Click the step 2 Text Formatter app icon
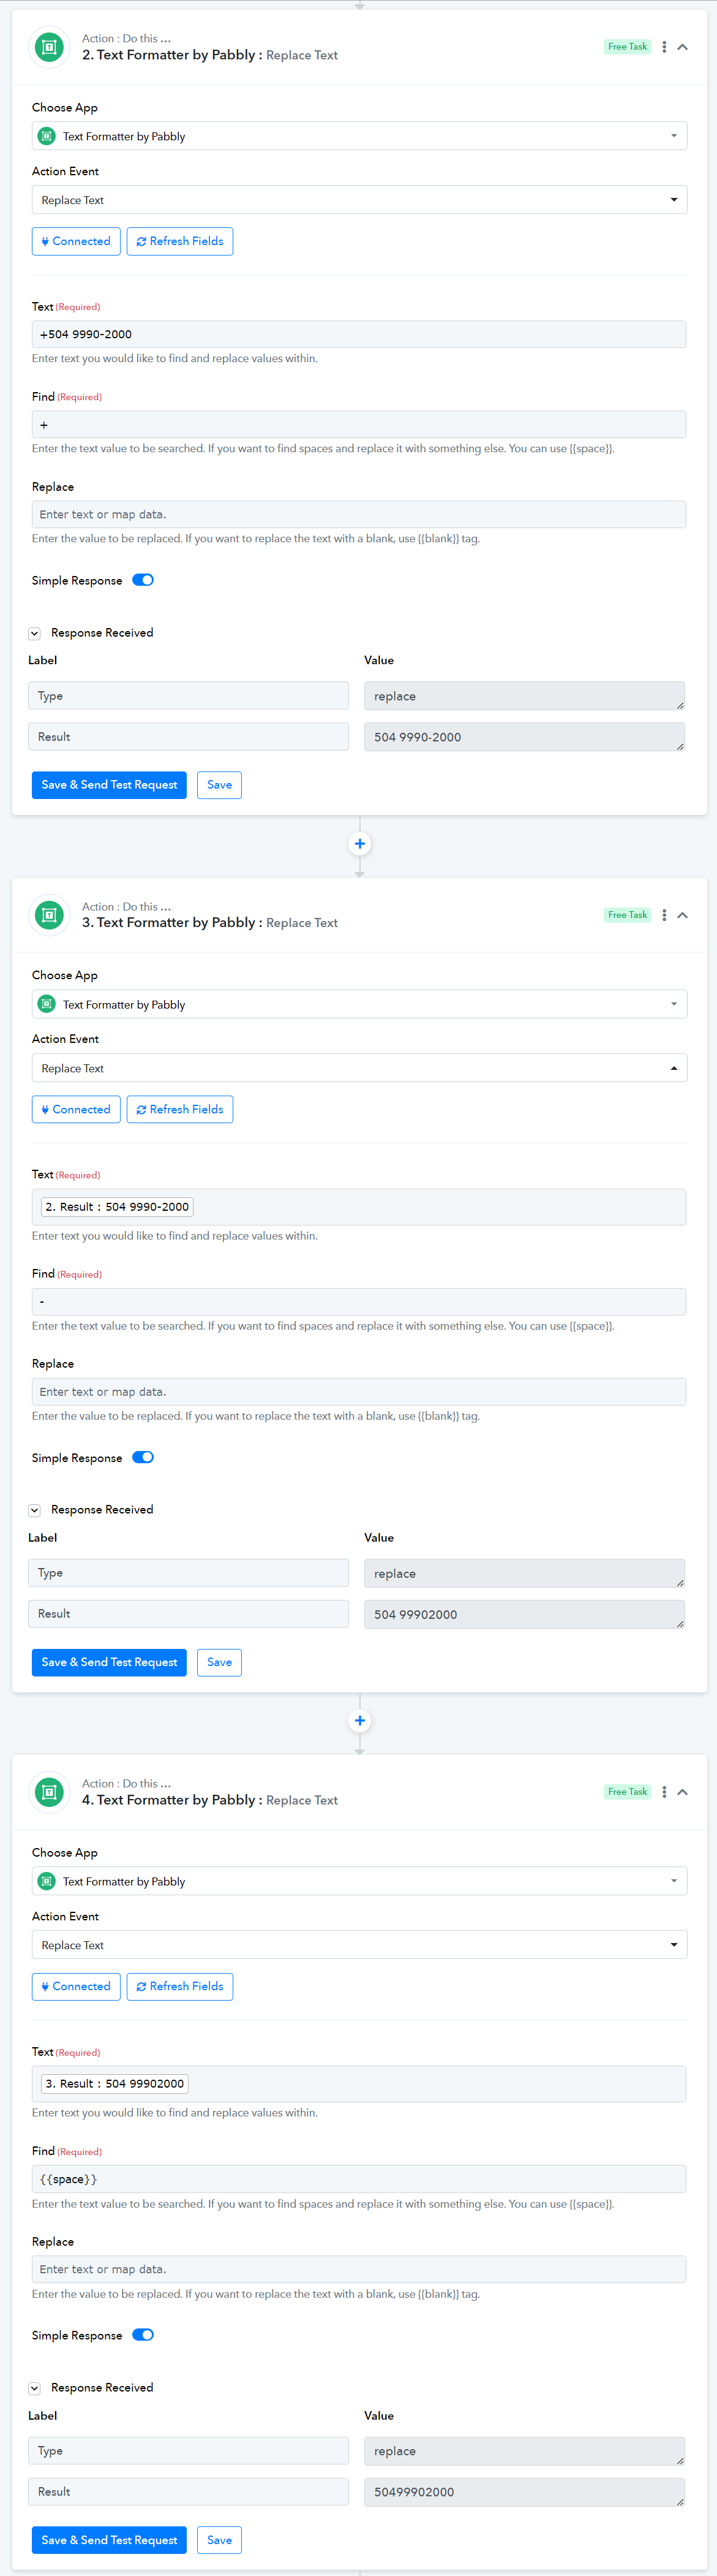The width and height of the screenshot is (717, 2576). coord(49,47)
